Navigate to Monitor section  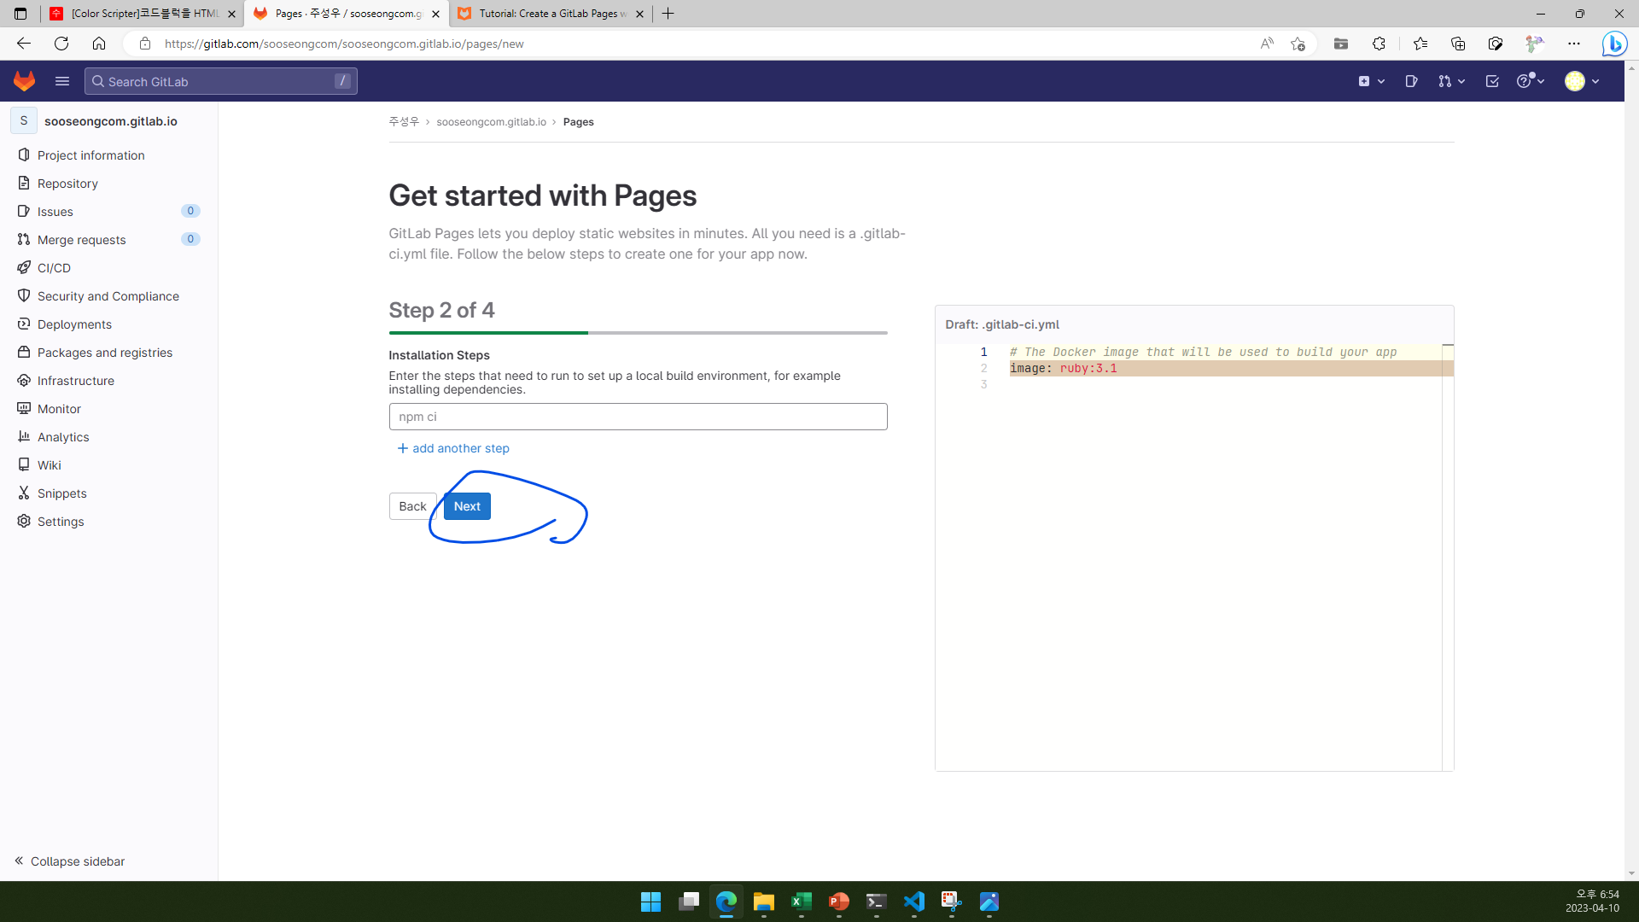(x=59, y=407)
